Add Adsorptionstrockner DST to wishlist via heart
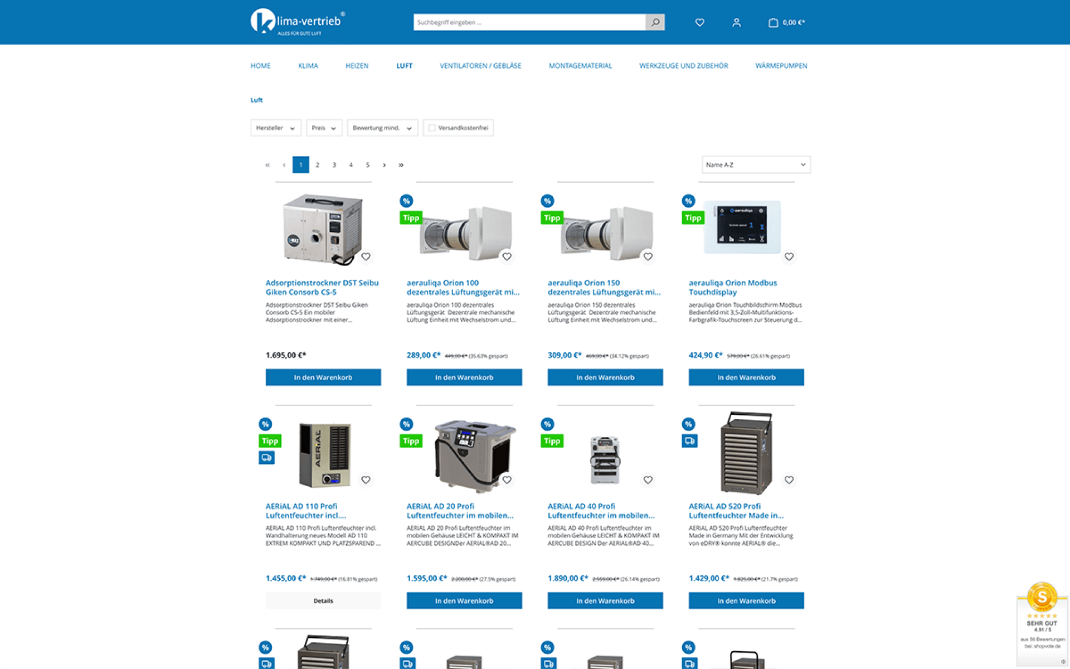 point(366,256)
